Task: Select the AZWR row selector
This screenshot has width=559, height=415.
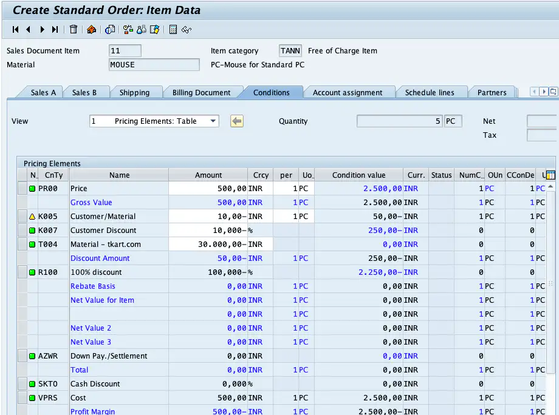Action: (x=22, y=356)
